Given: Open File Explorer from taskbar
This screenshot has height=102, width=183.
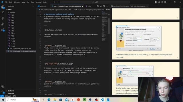Looking at the screenshot, I should [x=55, y=99].
